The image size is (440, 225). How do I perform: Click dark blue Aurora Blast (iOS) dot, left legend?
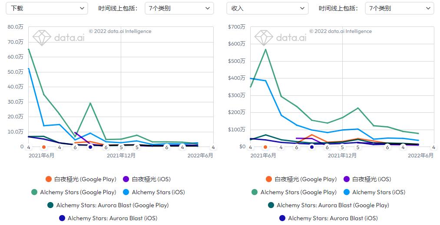coord(62,218)
